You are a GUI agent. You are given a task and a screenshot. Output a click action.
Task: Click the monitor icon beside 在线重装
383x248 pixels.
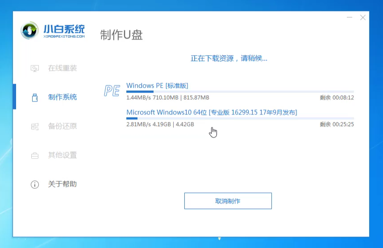[35, 69]
